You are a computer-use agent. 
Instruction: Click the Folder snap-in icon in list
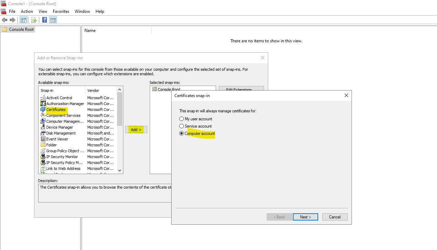(x=43, y=145)
